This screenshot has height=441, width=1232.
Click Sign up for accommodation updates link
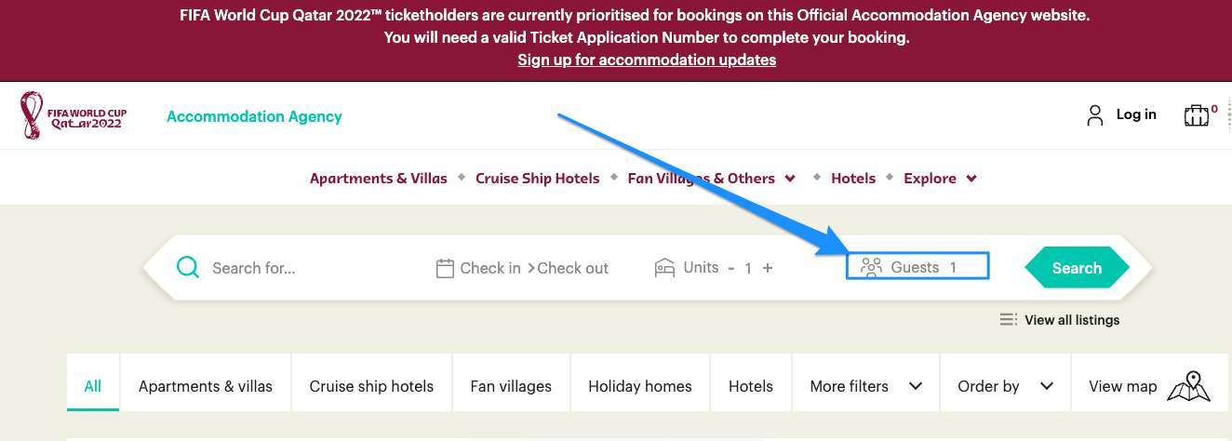click(x=647, y=60)
